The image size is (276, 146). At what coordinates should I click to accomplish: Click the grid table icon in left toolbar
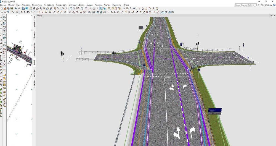(4, 38)
